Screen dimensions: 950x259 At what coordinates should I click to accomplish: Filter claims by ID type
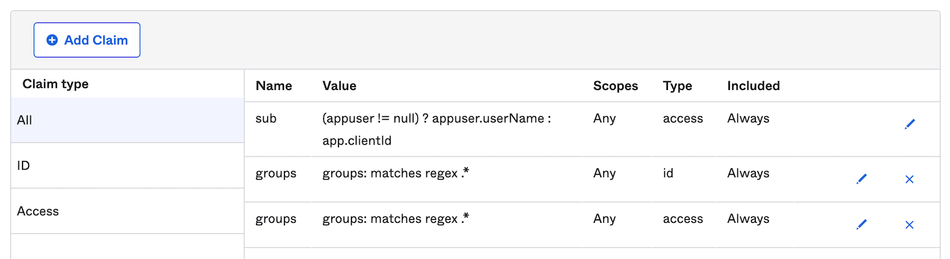pyautogui.click(x=127, y=165)
